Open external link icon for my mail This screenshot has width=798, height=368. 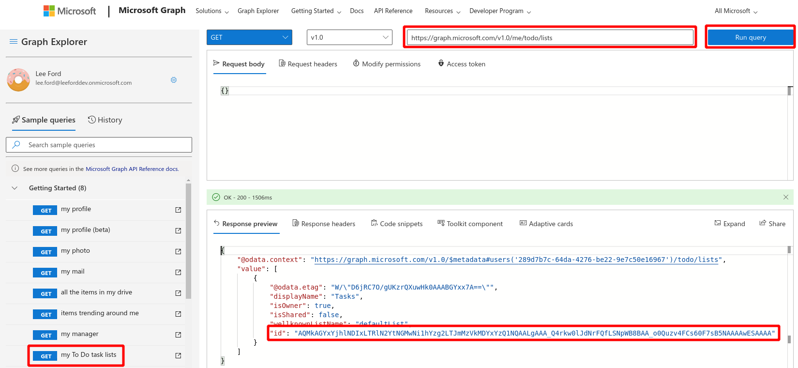(178, 272)
